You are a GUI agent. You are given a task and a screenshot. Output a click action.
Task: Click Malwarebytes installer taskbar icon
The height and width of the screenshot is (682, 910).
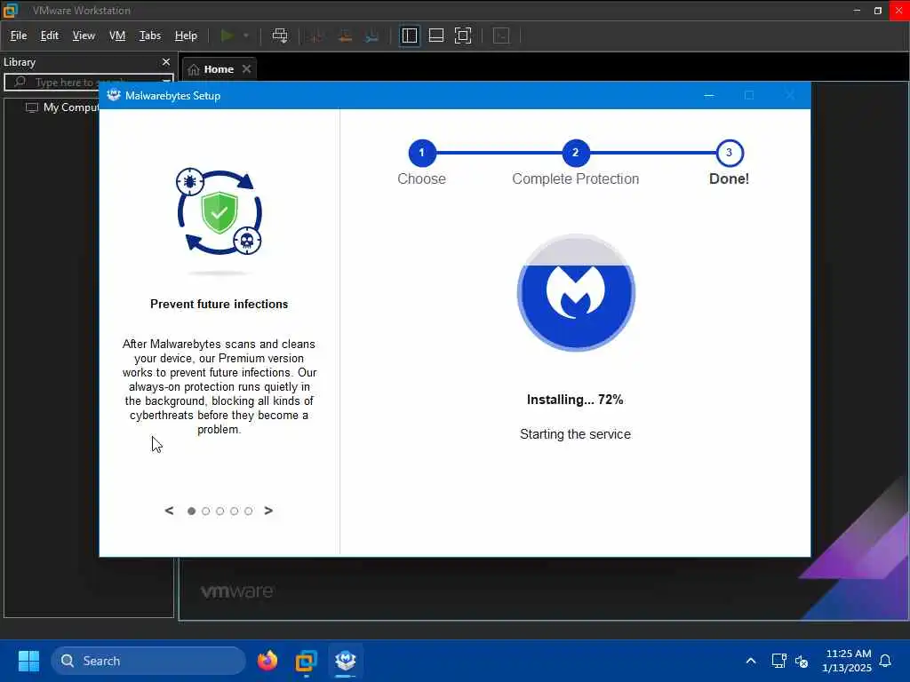tap(346, 661)
